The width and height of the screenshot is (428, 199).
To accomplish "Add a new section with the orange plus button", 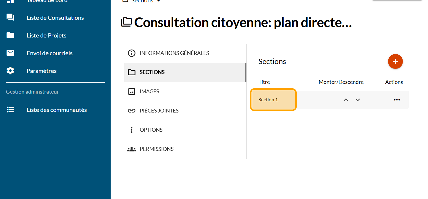I will click(395, 61).
